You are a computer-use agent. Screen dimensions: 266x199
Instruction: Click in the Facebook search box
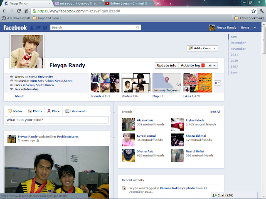92,27
